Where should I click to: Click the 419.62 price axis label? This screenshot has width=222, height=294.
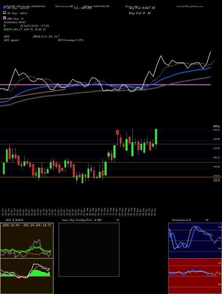217,148
